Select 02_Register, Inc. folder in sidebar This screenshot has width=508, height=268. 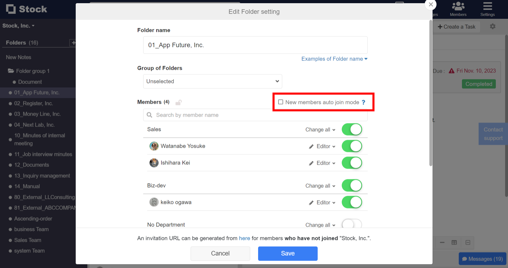pyautogui.click(x=33, y=103)
